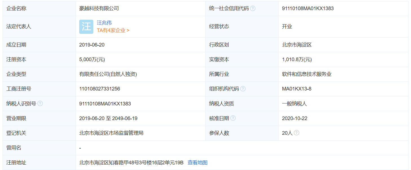Open legal representative 汪兆伟 link
This screenshot has width=411, height=170.
click(x=104, y=23)
